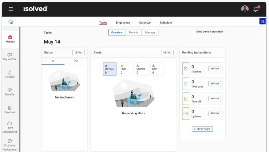Switch to the Out status tab

click(x=76, y=61)
